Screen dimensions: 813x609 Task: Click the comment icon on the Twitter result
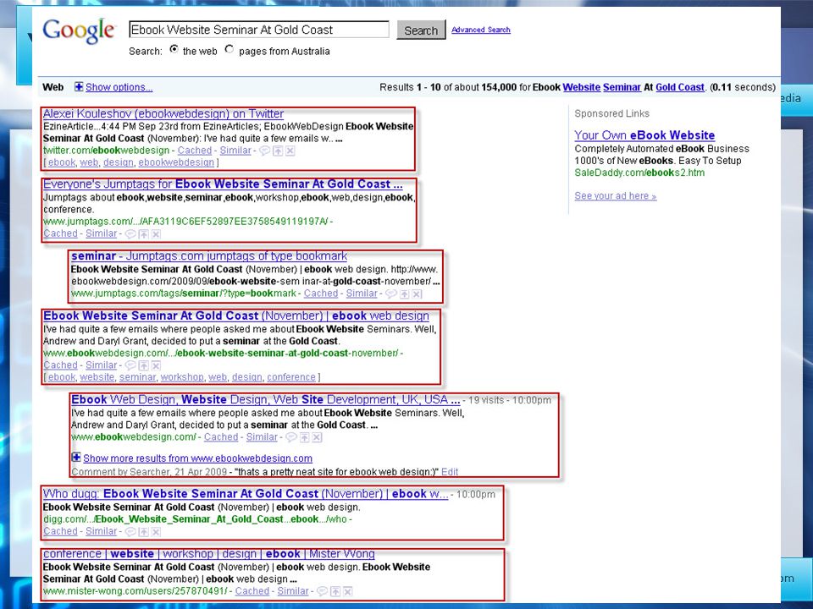[x=264, y=151]
